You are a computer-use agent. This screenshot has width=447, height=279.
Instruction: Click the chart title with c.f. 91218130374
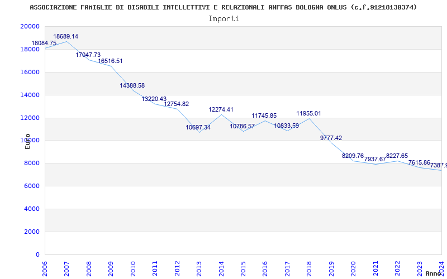point(223,7)
